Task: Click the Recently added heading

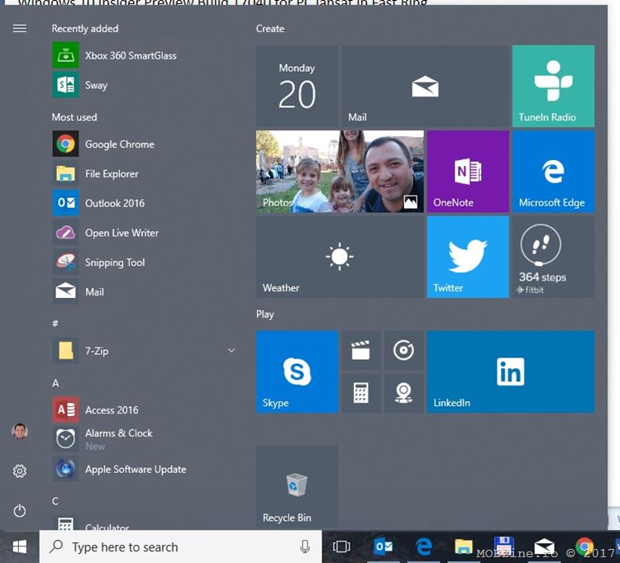Action: click(x=85, y=28)
